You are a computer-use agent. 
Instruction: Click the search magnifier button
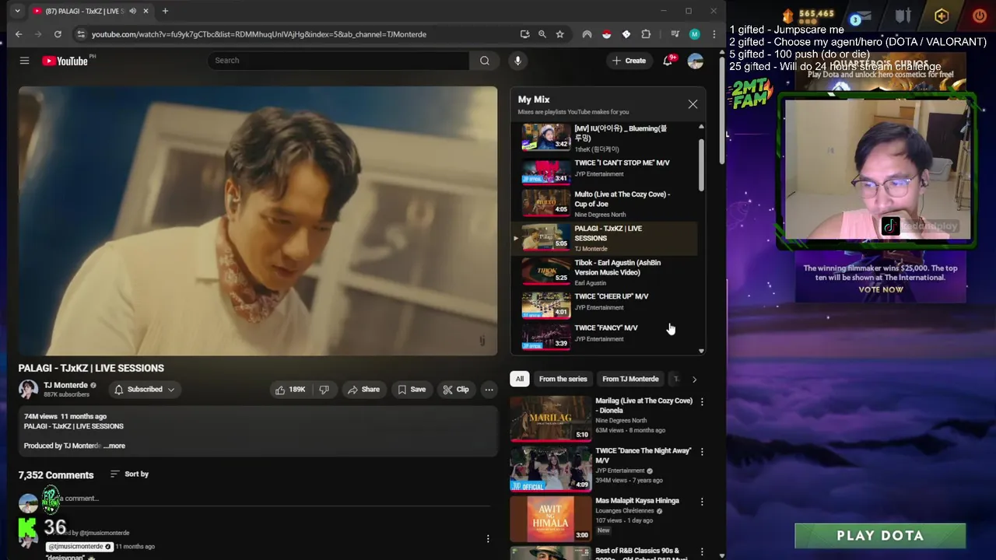pos(485,61)
